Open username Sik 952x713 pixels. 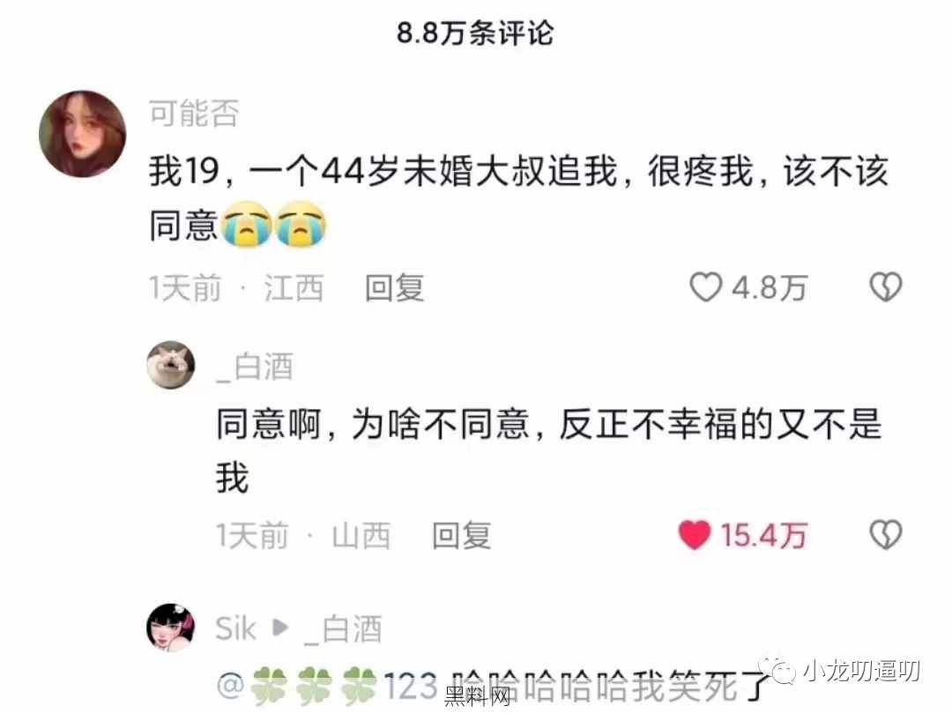(x=235, y=628)
